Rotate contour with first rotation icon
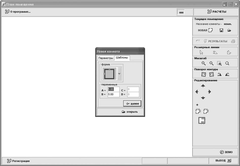240x166 pixels. click(x=203, y=74)
